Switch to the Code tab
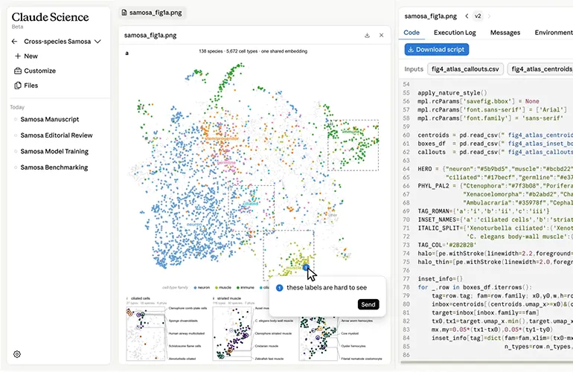This screenshot has width=573, height=372. [x=412, y=33]
